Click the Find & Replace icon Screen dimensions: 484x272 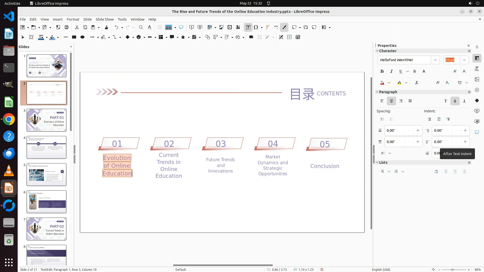click(x=141, y=27)
